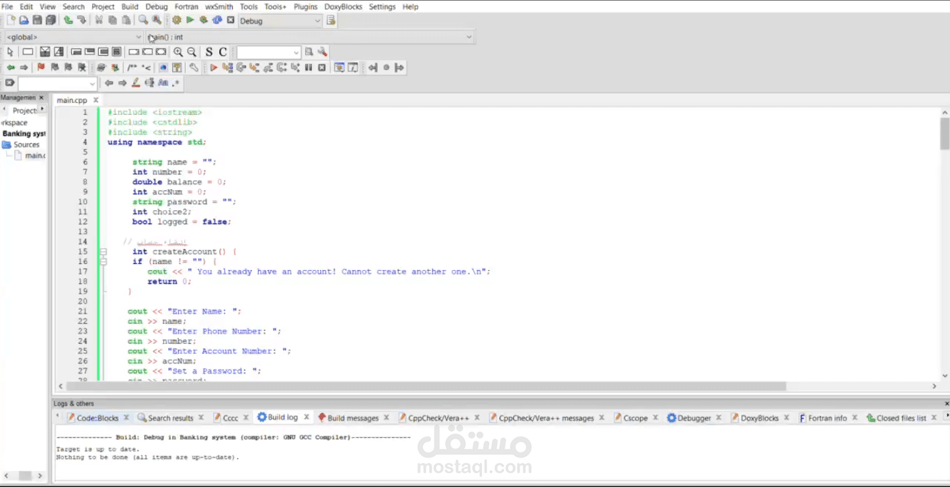Click the Open file toolbar icon
Screen dimensions: 950x487
point(24,20)
